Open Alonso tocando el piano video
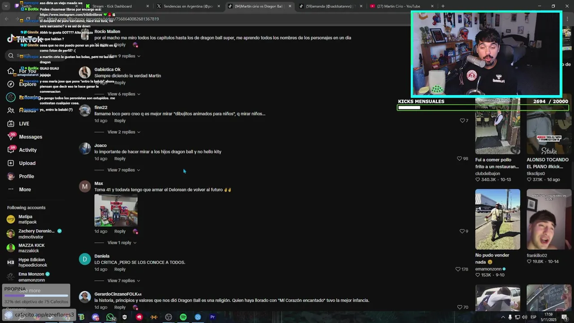The height and width of the screenshot is (323, 574). point(549,126)
